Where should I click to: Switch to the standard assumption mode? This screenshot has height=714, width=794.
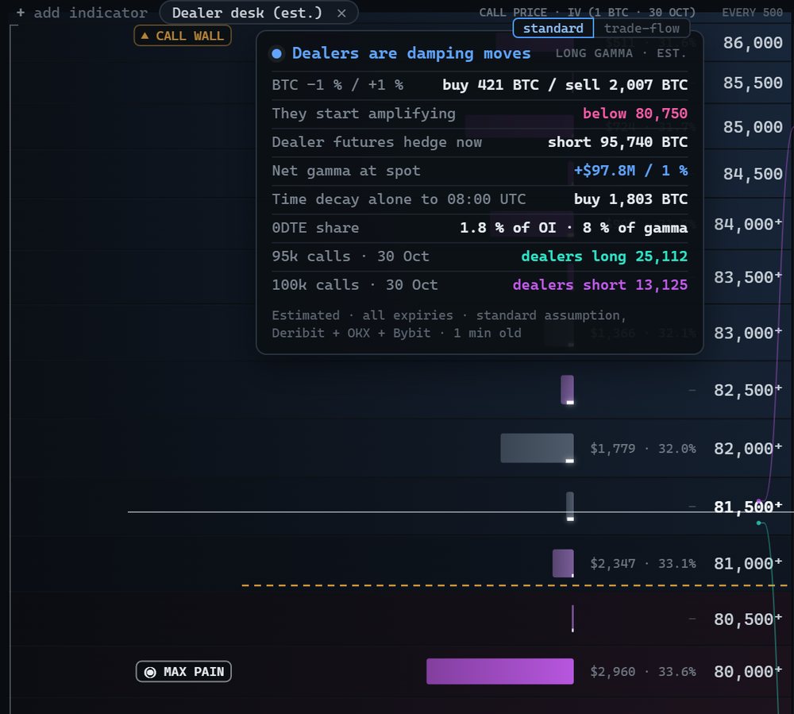[553, 29]
